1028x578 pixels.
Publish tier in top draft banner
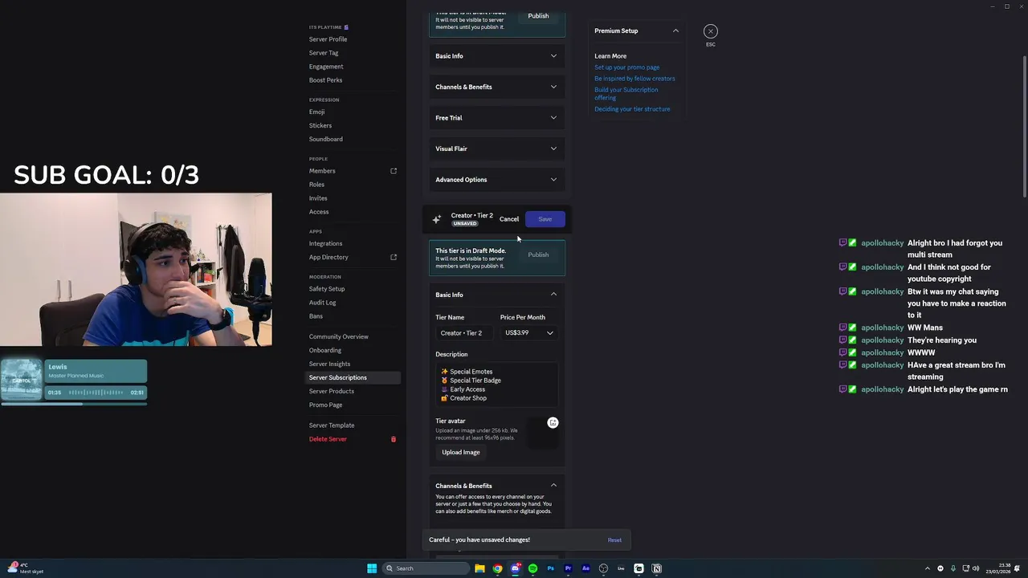[538, 16]
